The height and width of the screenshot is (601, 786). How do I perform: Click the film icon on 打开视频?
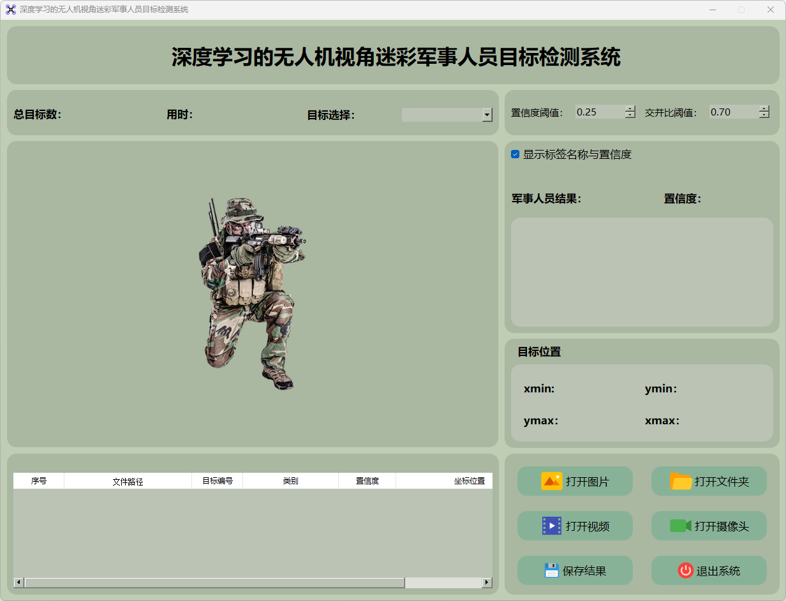(x=551, y=526)
